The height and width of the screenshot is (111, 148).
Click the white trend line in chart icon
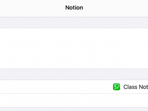(x=117, y=88)
